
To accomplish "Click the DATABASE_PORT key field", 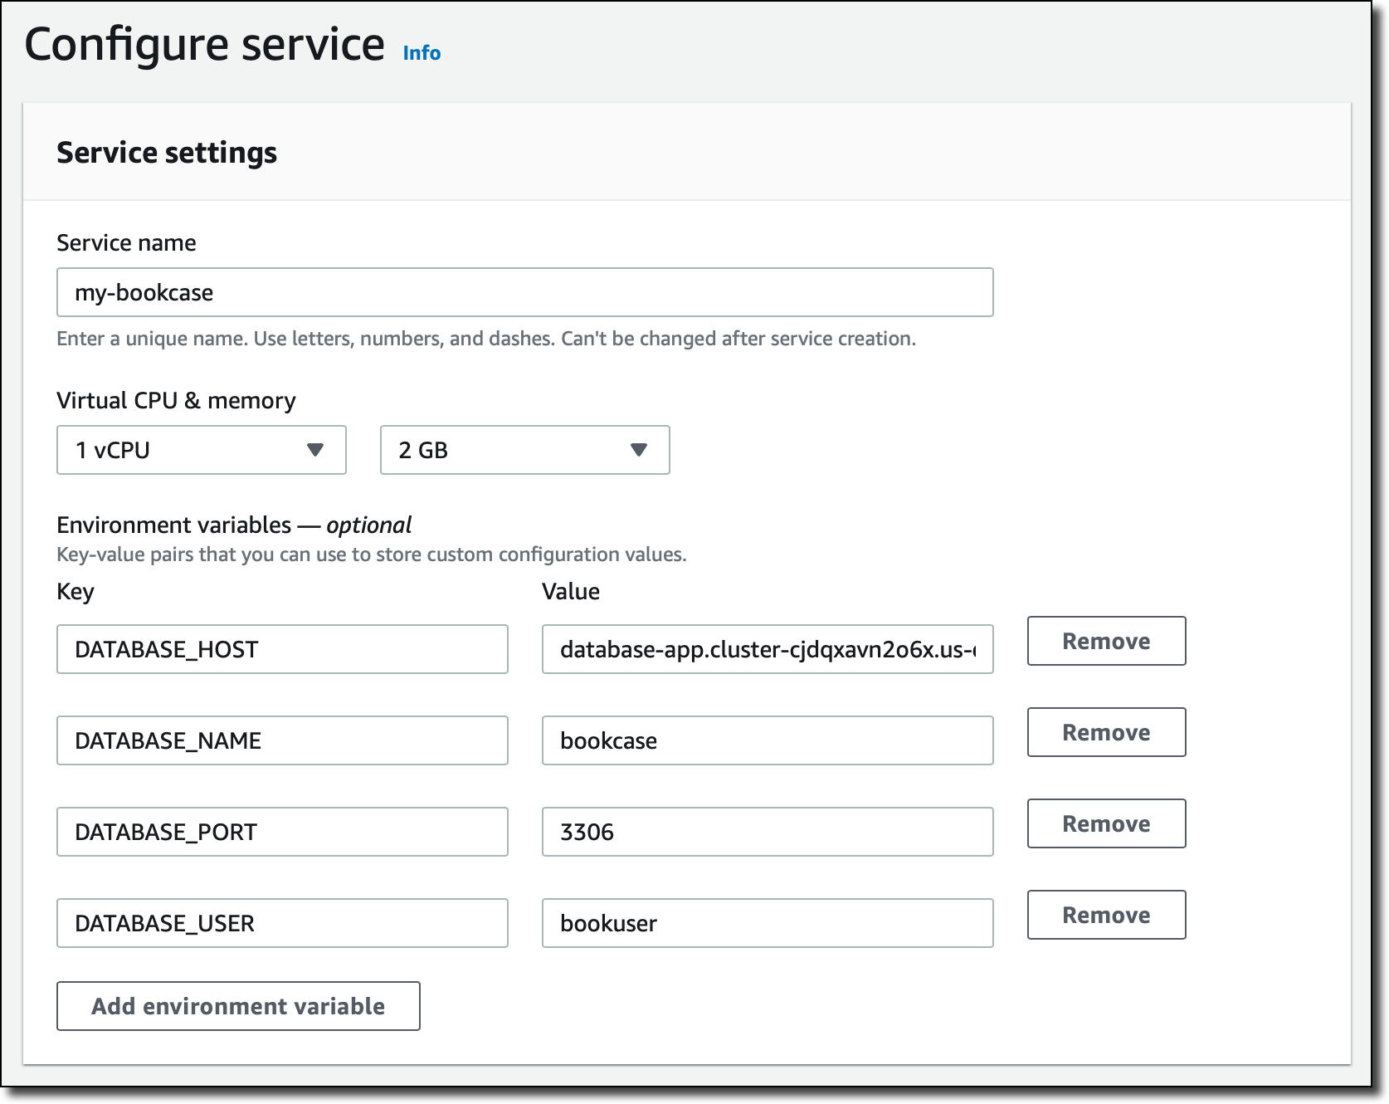I will (282, 832).
